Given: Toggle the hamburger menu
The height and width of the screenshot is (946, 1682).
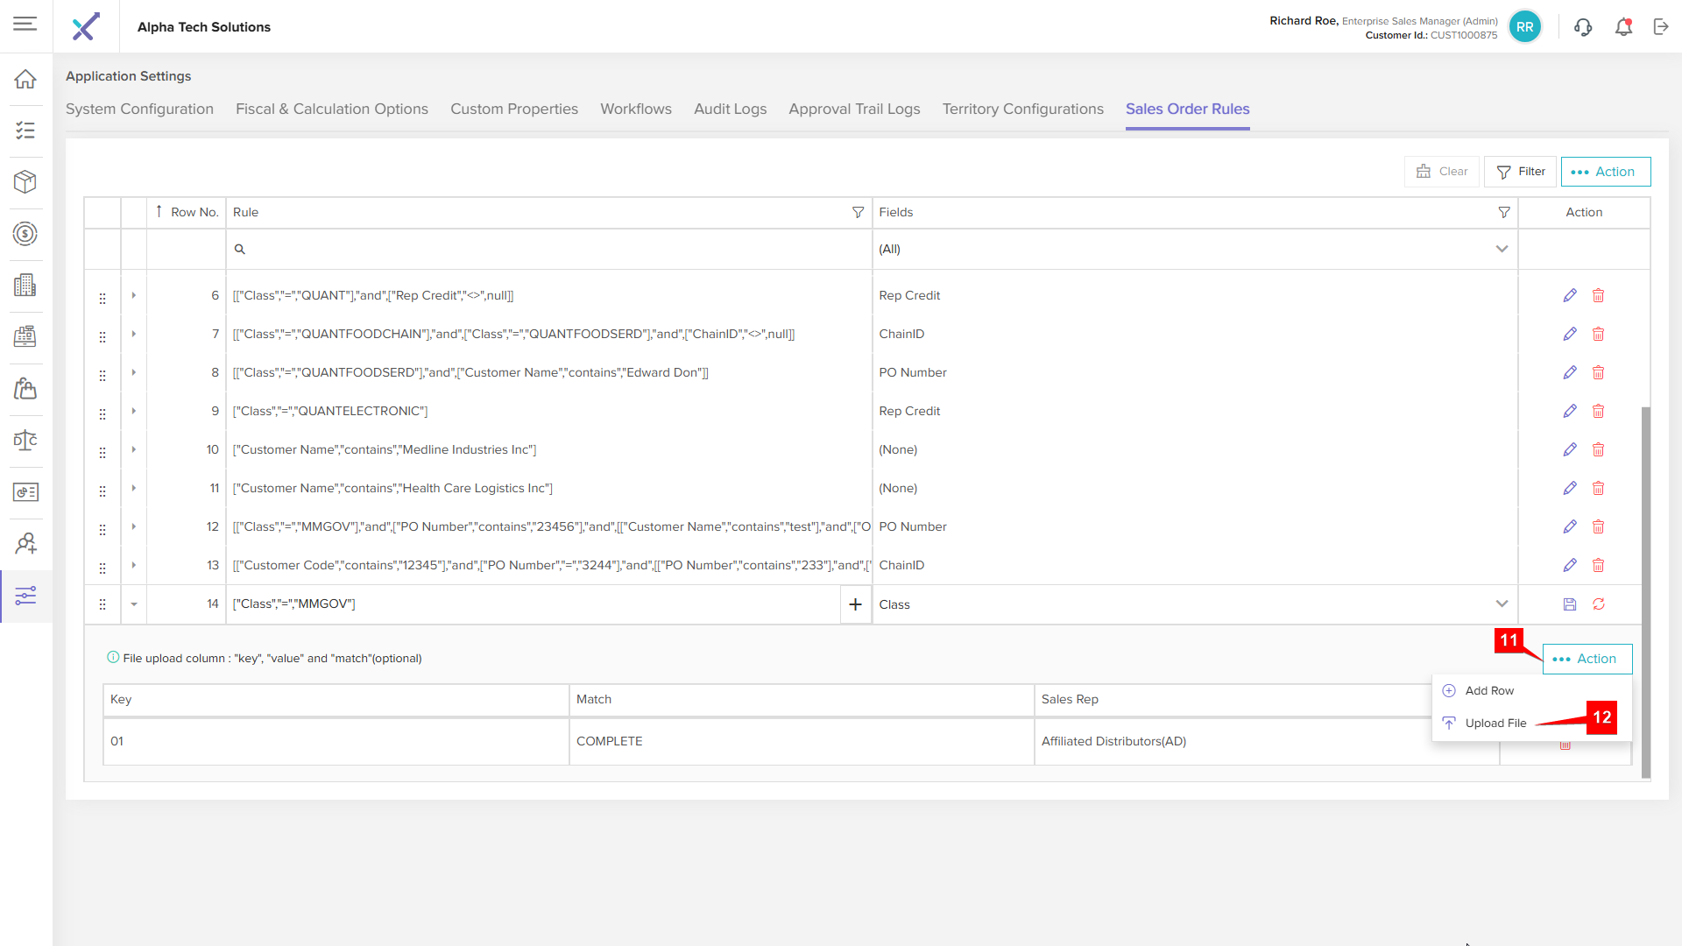Looking at the screenshot, I should (x=25, y=25).
